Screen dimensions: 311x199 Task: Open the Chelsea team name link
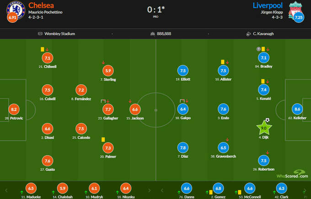click(41, 5)
